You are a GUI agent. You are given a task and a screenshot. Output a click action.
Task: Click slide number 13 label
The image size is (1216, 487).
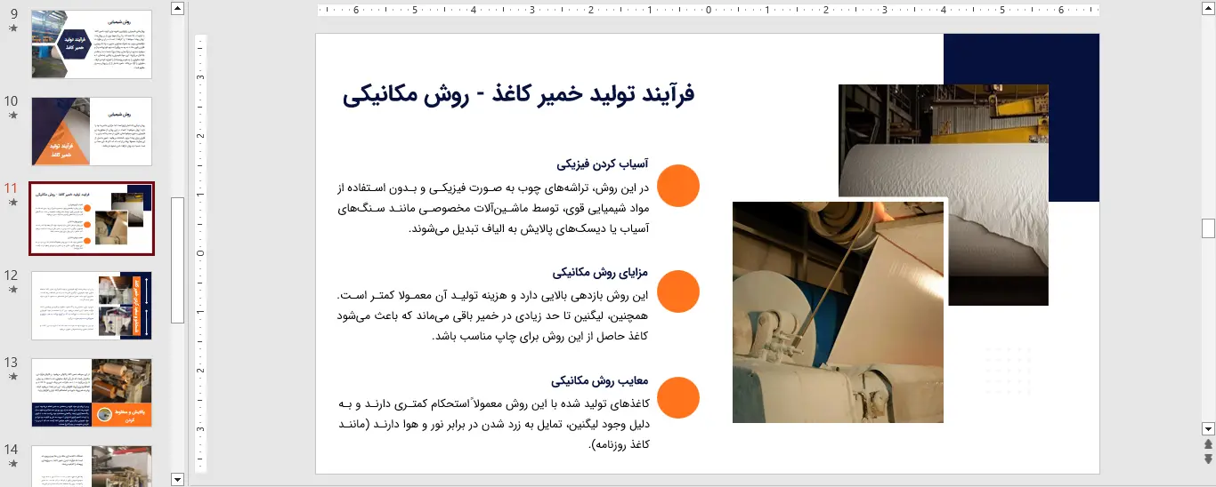[x=12, y=362]
